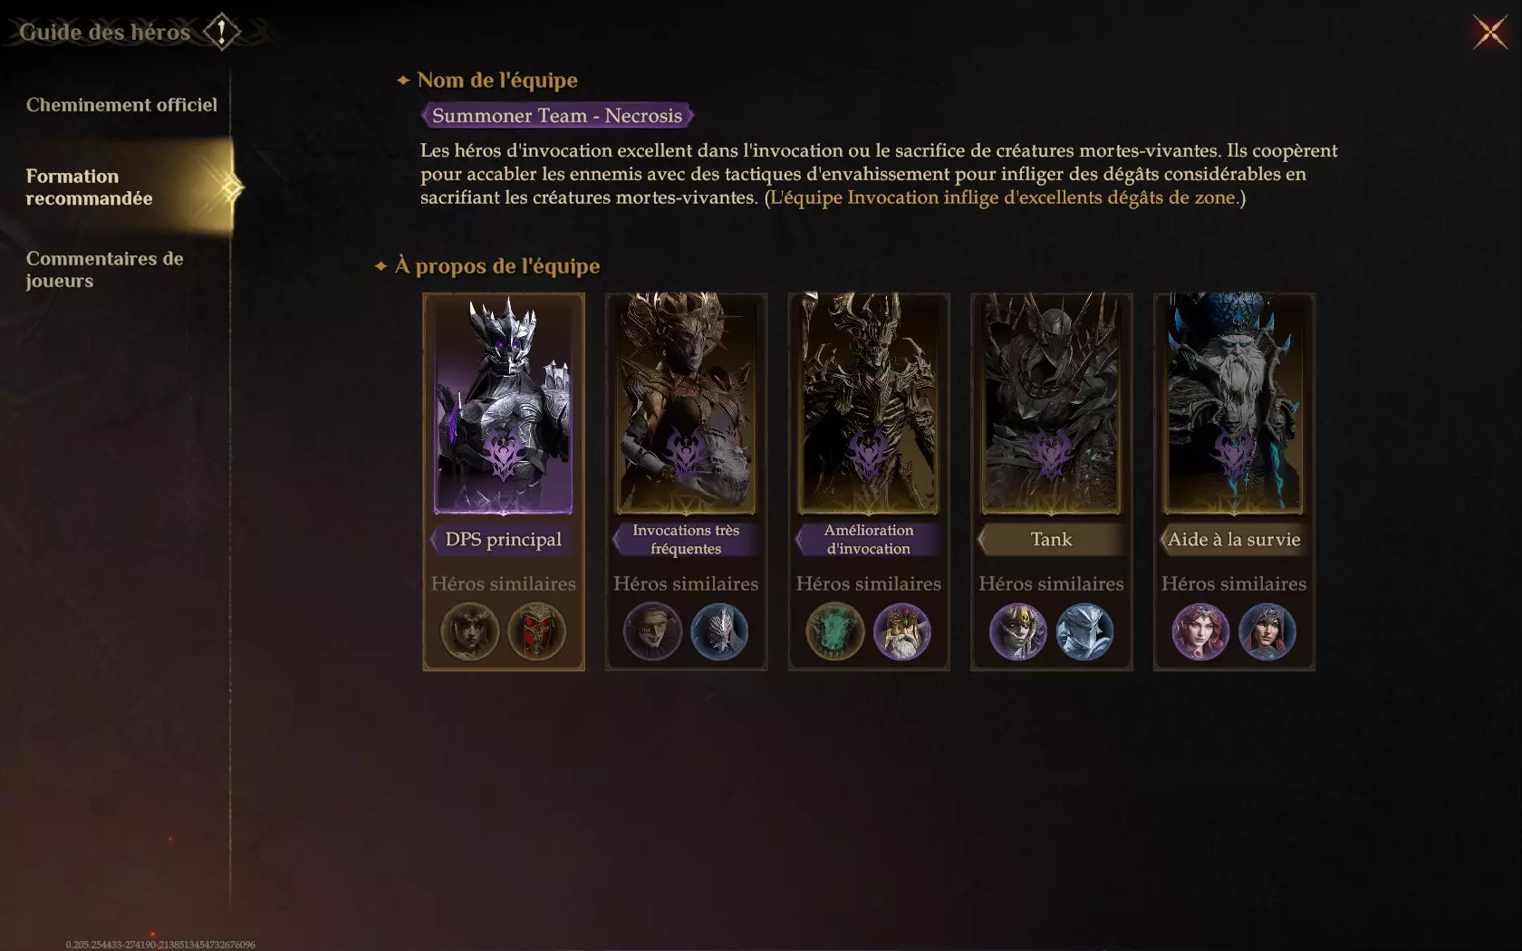Click purple-haired similar hero under Aide à la survie
This screenshot has height=951, width=1522.
[1200, 631]
